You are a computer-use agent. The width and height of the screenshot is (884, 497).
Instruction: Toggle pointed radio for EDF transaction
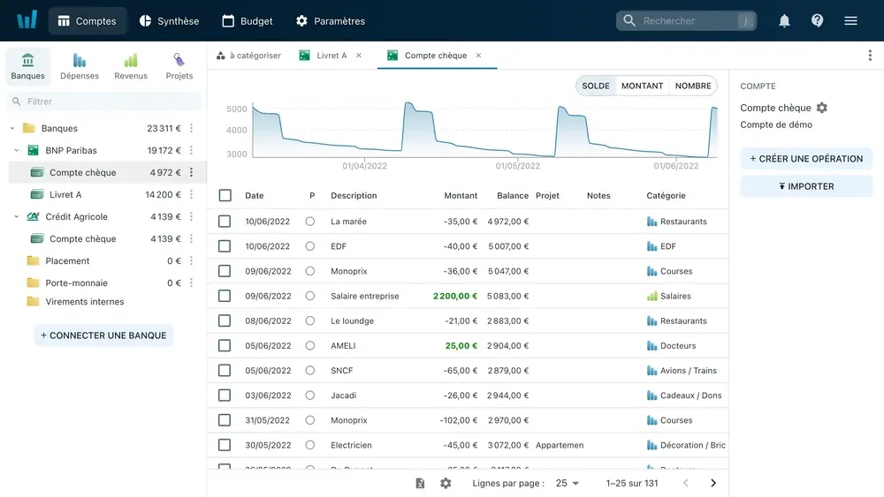pyautogui.click(x=310, y=246)
